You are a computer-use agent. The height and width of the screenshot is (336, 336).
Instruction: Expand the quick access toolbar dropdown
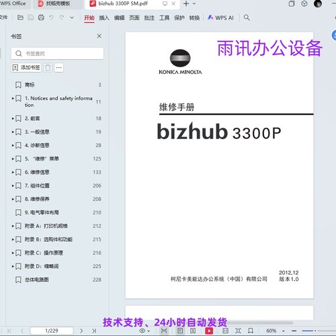tap(72, 17)
